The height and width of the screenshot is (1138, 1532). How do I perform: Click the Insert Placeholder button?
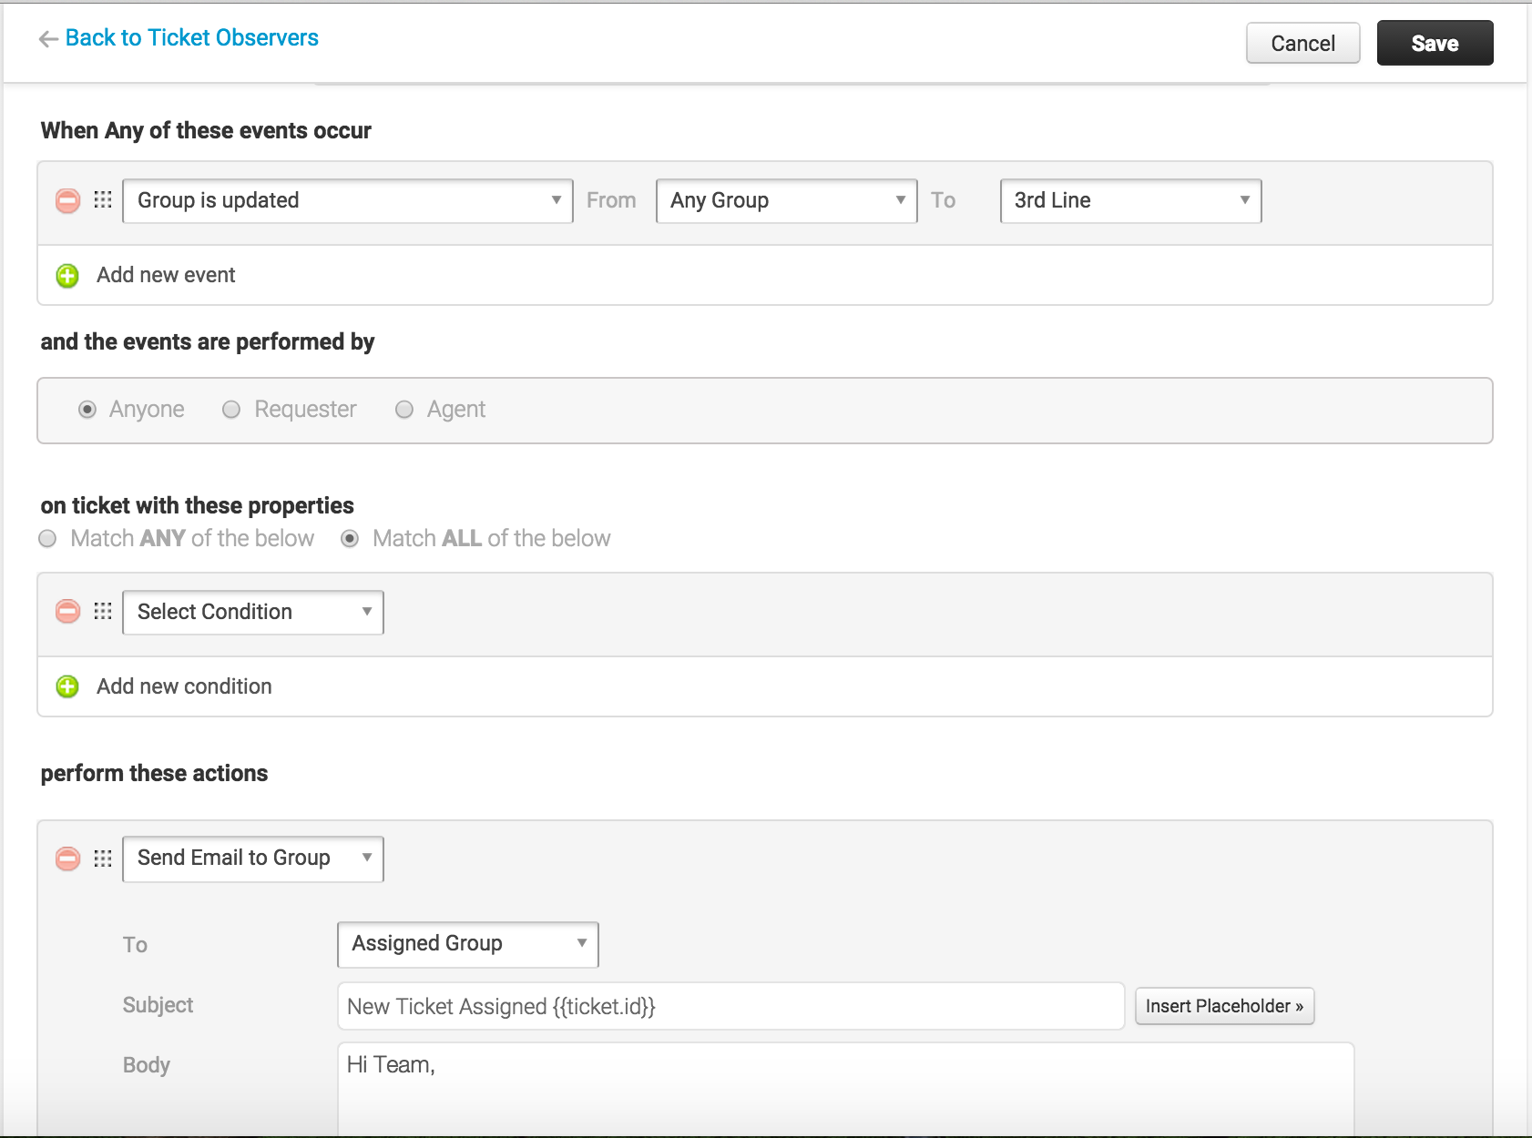point(1224,1006)
